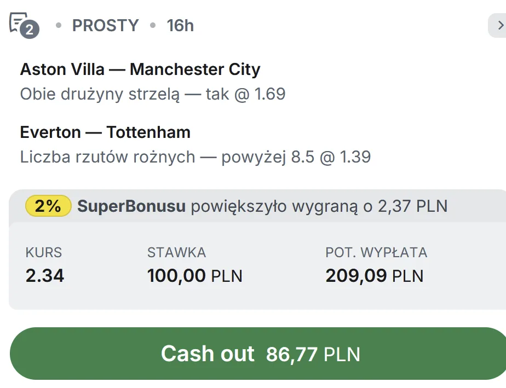
Task: Open the Everton — Tottenham match
Action: tap(105, 132)
